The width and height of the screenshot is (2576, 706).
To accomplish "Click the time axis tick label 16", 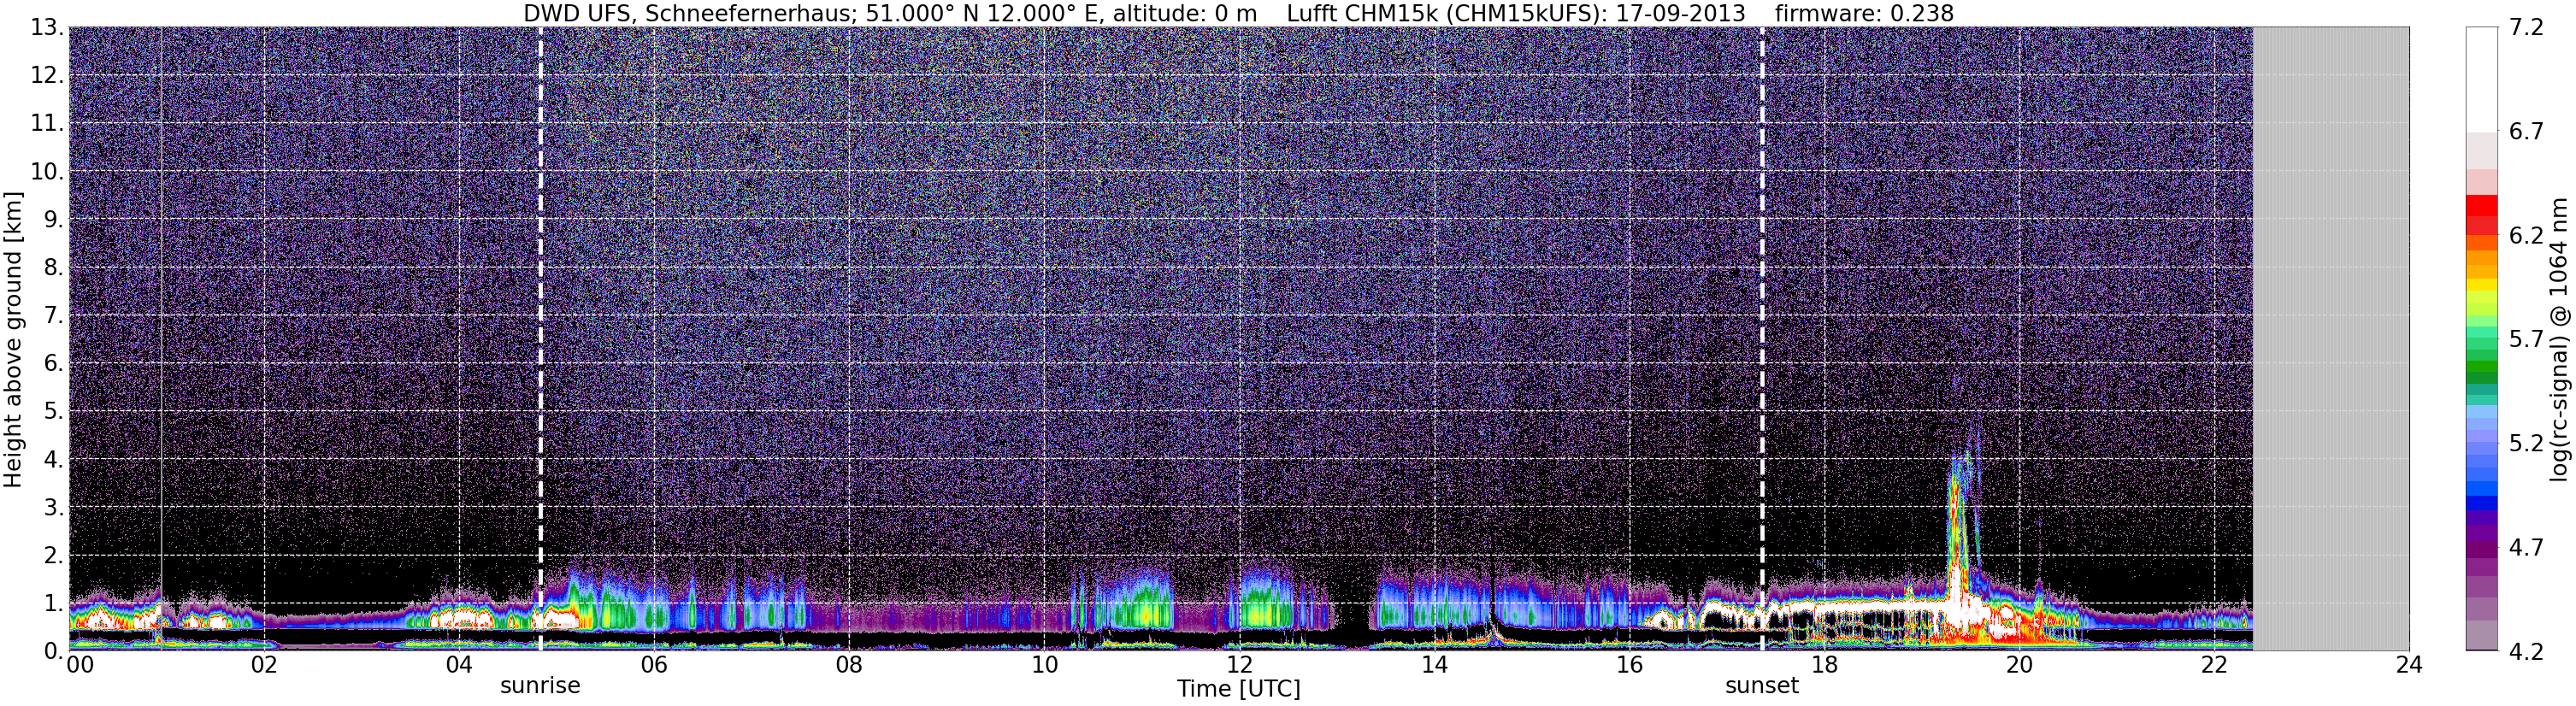I will pyautogui.click(x=1629, y=666).
